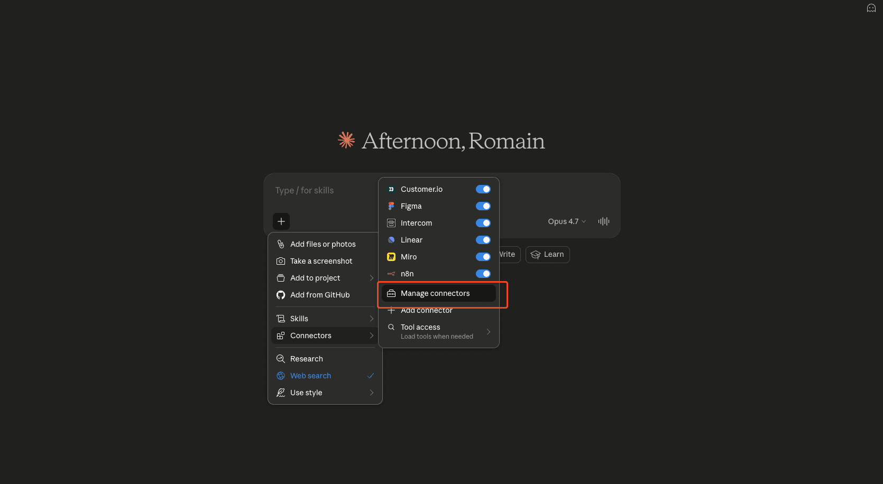Turn off the n8n connector

click(x=483, y=273)
